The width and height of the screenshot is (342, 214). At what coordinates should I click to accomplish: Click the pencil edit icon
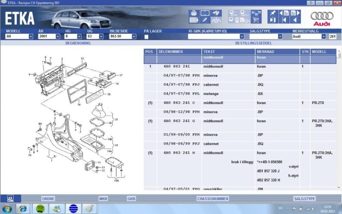[205, 20]
